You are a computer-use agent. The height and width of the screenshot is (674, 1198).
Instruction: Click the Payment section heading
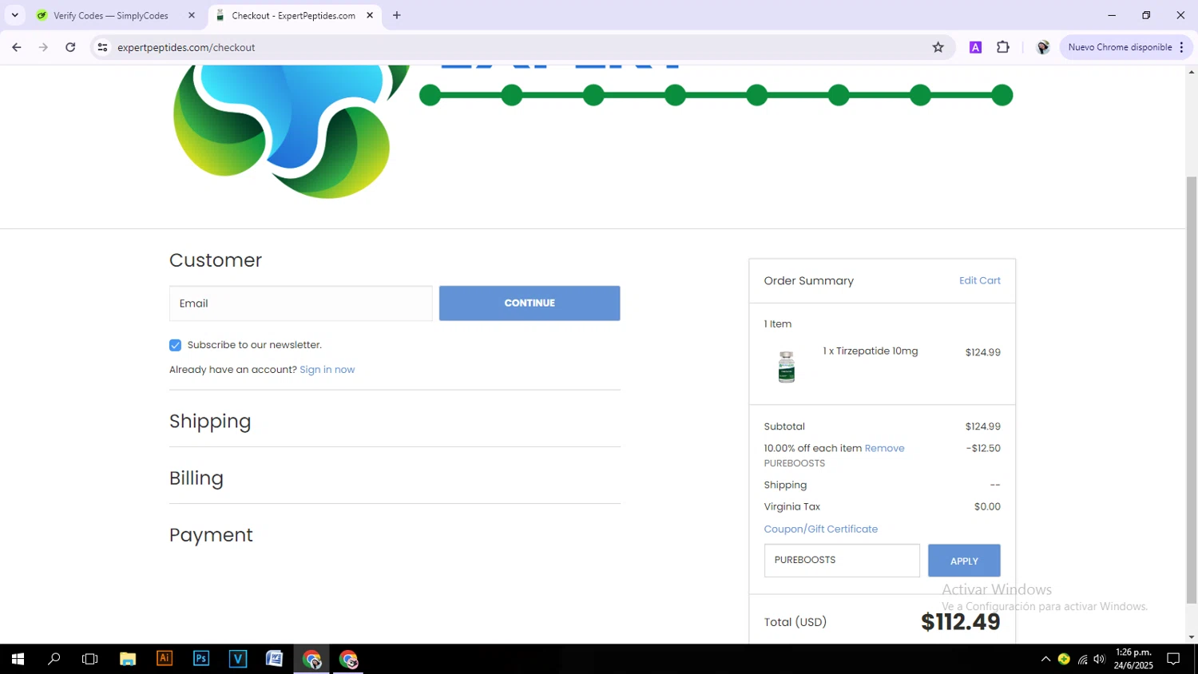point(211,535)
